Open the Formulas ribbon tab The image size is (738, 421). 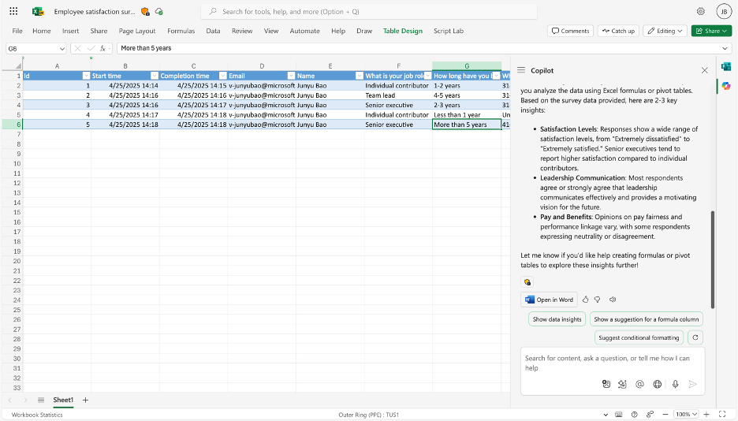click(181, 31)
